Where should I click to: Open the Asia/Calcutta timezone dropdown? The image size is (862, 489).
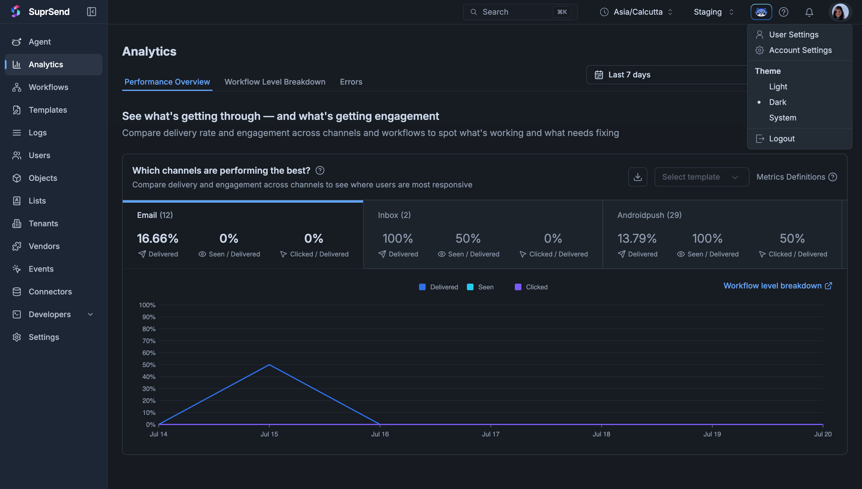636,12
